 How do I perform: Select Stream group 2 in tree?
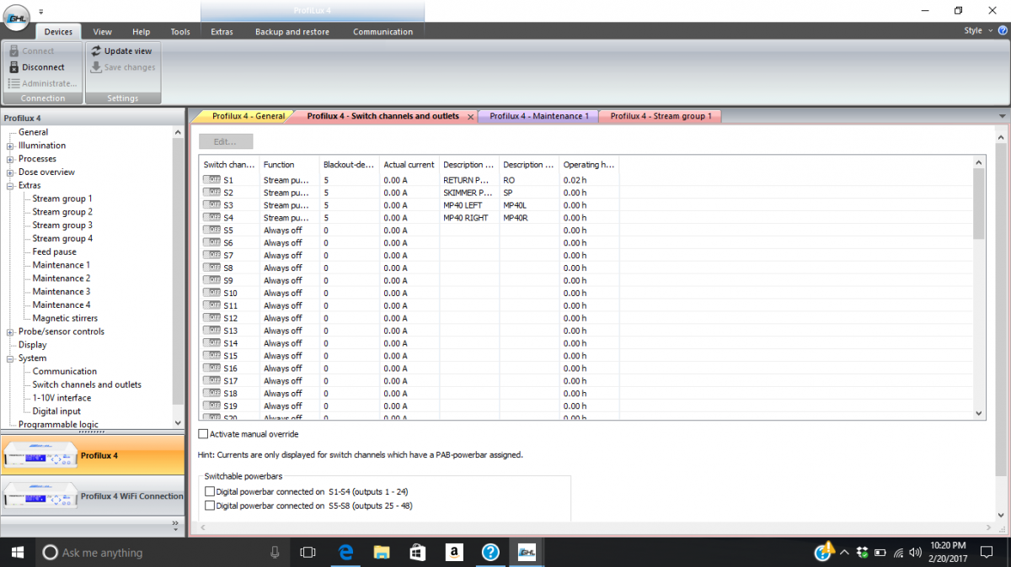[x=62, y=212]
